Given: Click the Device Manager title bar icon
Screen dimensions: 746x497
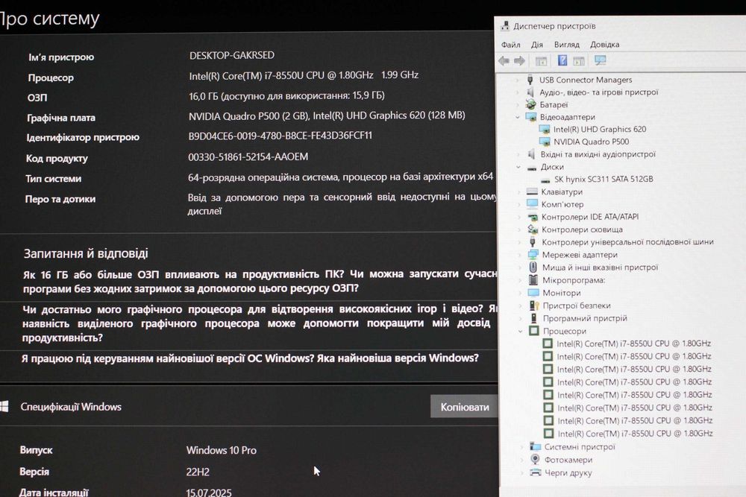Looking at the screenshot, I should (505, 25).
